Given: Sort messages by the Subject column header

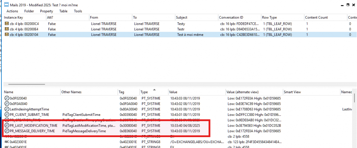Looking at the screenshot, I should point(182,17).
